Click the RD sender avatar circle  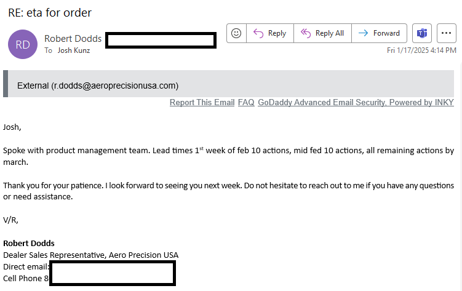point(23,44)
